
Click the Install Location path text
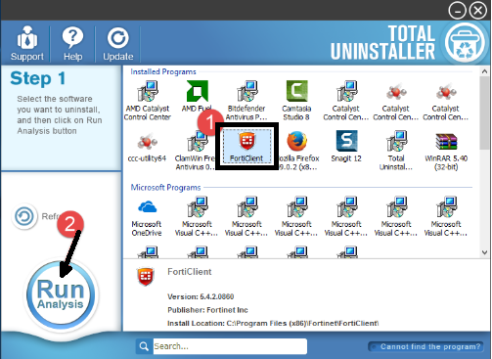pos(273,323)
